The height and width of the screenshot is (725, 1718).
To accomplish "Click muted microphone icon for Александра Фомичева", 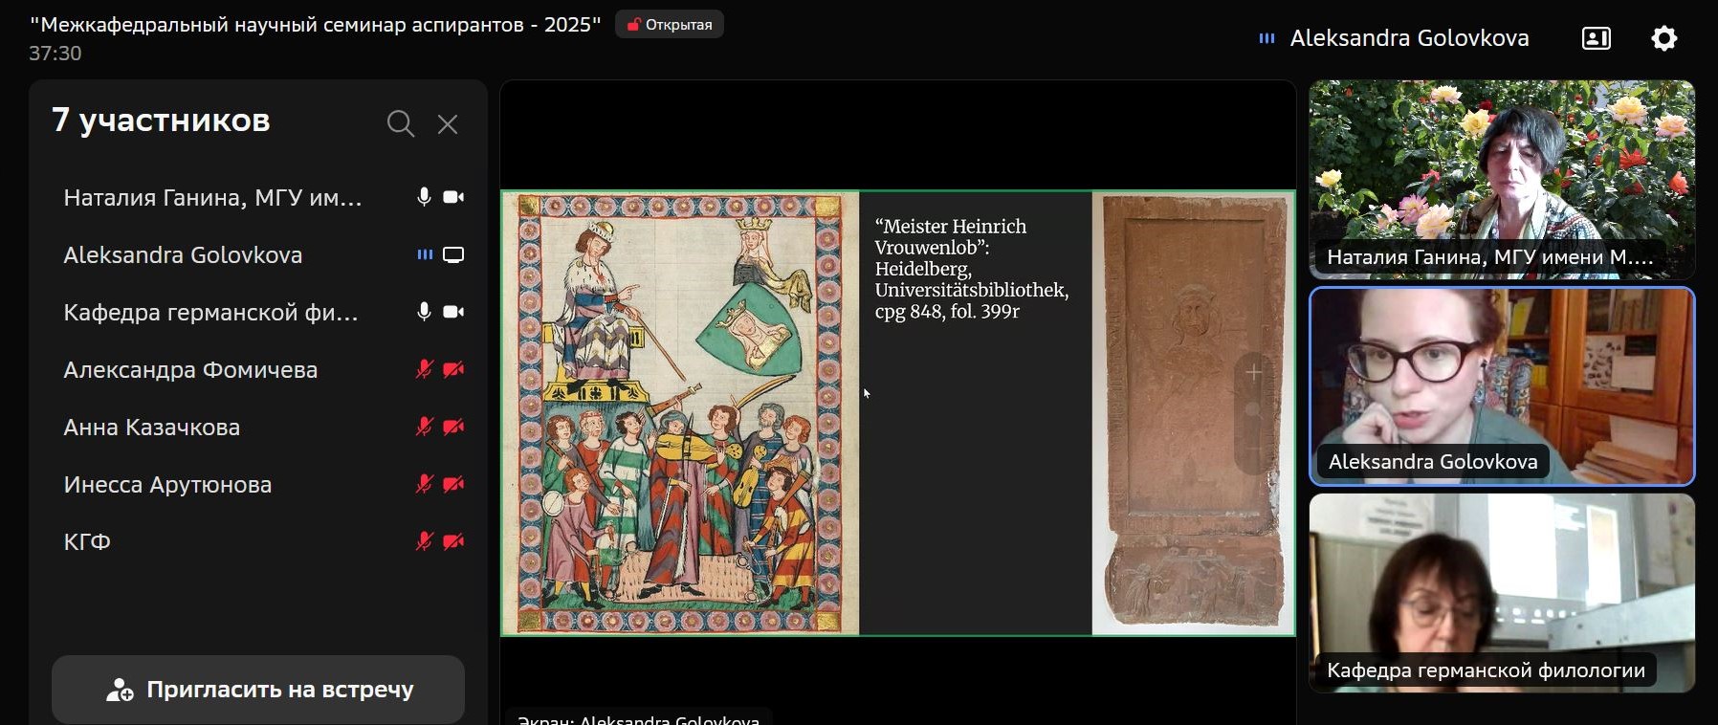I will 425,369.
